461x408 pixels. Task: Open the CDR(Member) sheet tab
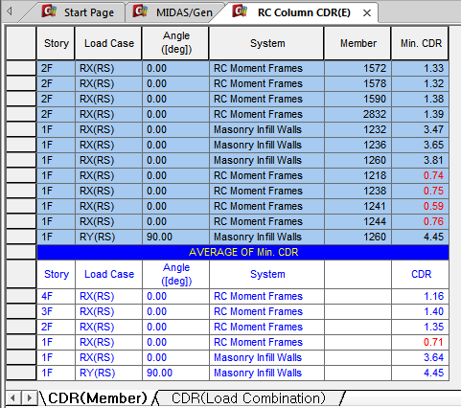pyautogui.click(x=97, y=398)
